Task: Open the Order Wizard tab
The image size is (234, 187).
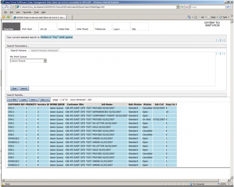Action: coord(84,26)
